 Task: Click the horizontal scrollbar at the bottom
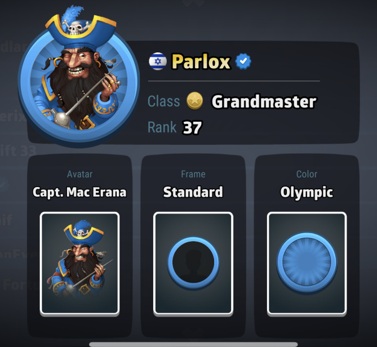(193, 345)
